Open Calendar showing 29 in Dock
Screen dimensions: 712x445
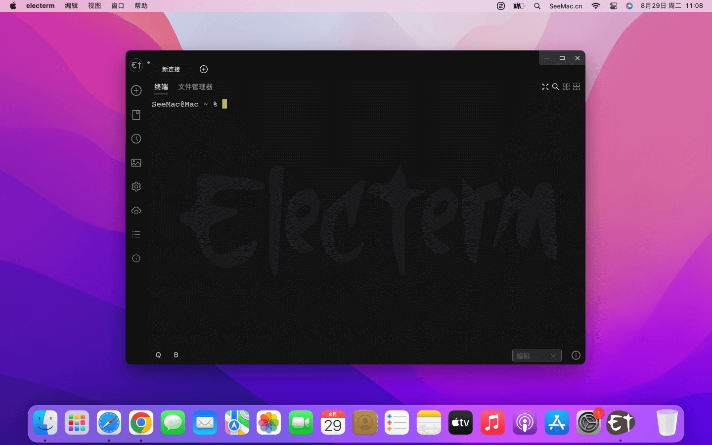pyautogui.click(x=333, y=423)
